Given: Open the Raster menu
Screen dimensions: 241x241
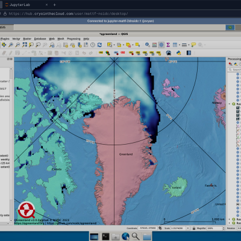Looking at the screenshot, I should 27,39.
